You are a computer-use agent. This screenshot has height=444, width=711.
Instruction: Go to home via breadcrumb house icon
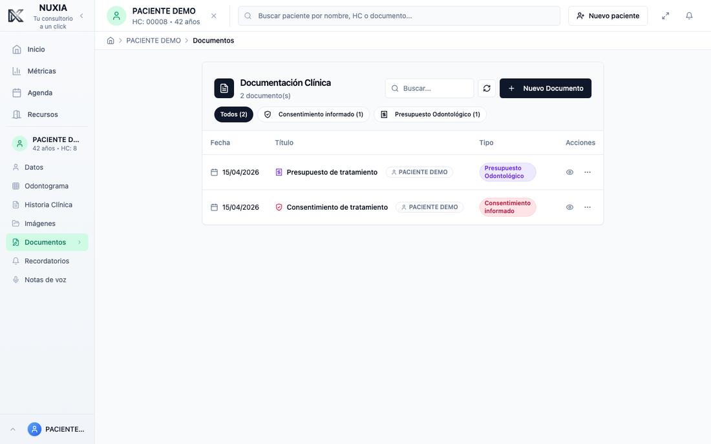(110, 41)
